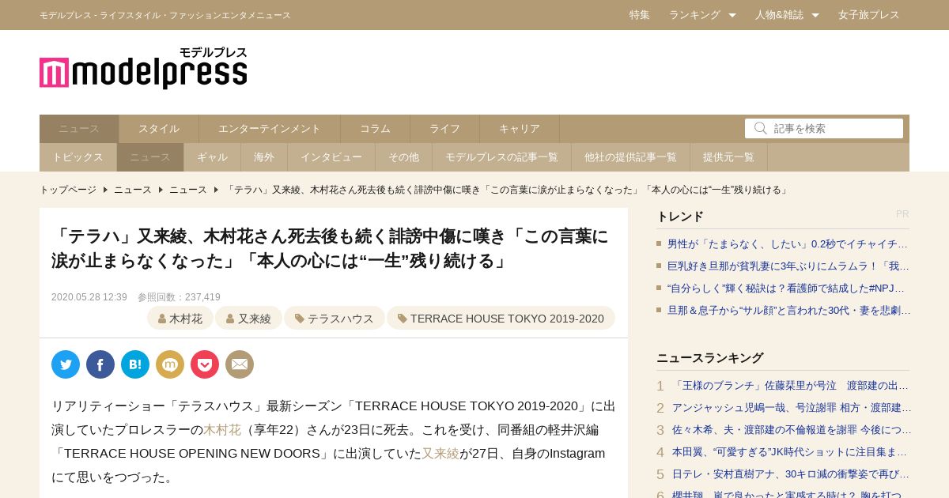Click the article headline 「テラハ」又来綾
Image resolution: width=949 pixels, height=498 pixels.
(x=330, y=248)
